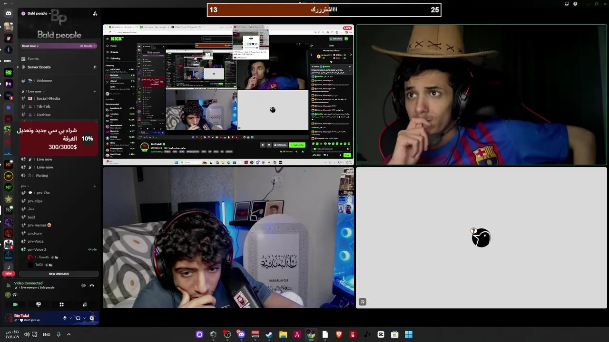Deafen with headphones icon in user panel
Screen dimensions: 609x342
[x=78, y=318]
